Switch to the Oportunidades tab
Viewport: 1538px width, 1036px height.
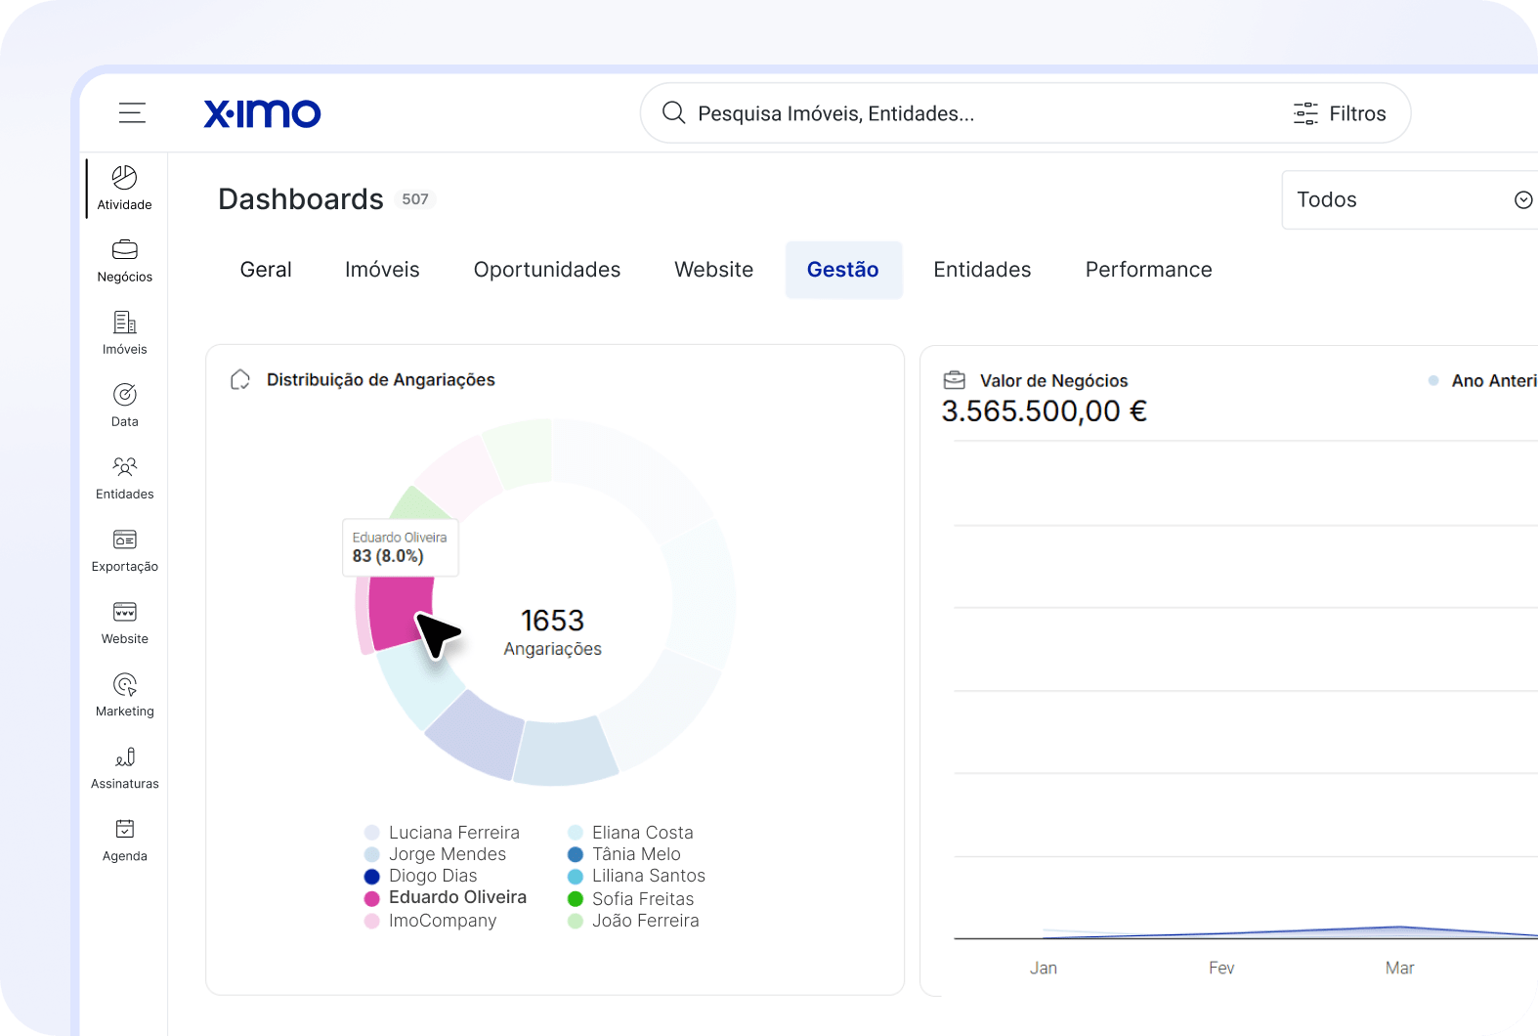point(547,270)
